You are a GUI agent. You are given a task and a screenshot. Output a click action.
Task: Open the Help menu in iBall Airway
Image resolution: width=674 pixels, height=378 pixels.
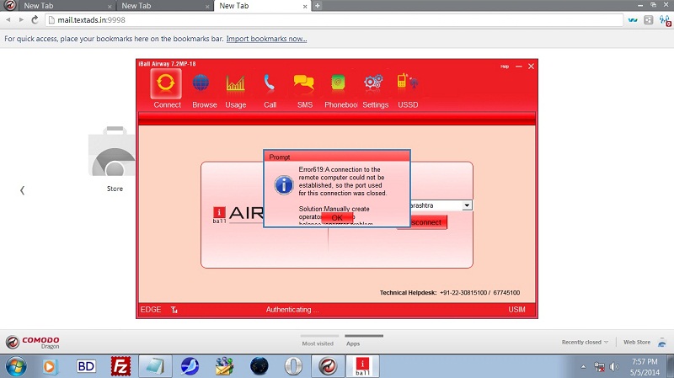[x=505, y=67]
